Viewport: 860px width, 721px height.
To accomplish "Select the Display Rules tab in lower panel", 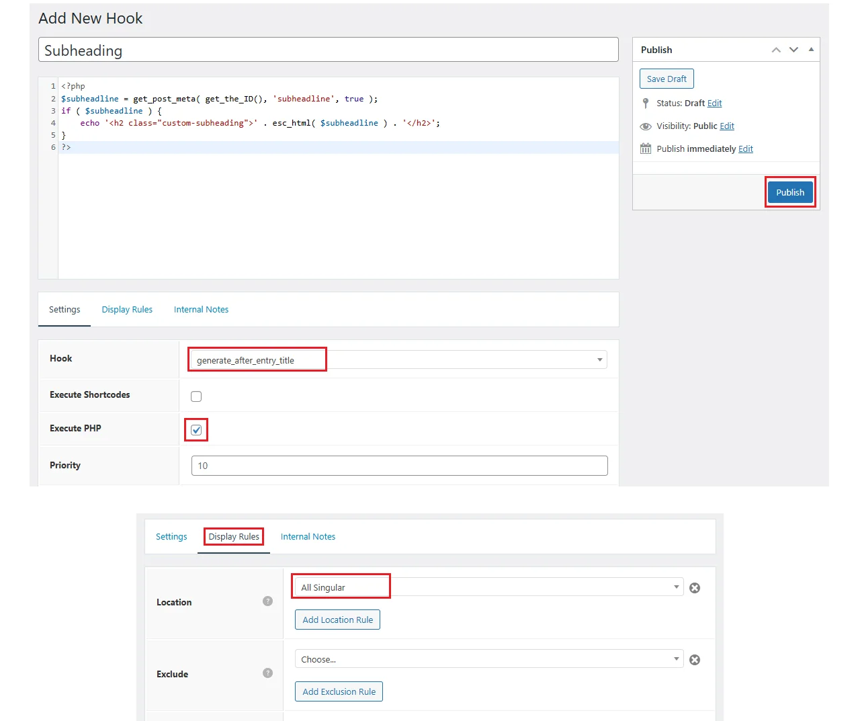I will click(x=234, y=537).
